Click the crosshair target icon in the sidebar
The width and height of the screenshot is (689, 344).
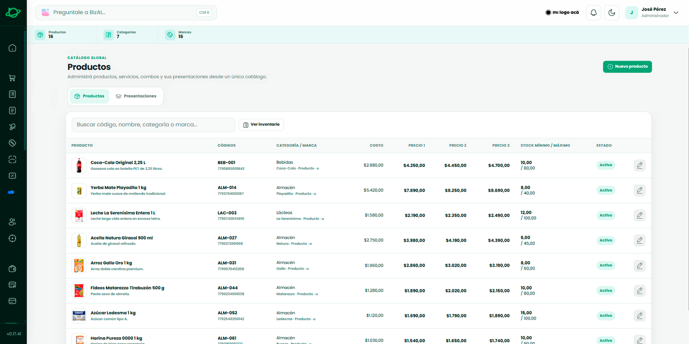click(12, 238)
